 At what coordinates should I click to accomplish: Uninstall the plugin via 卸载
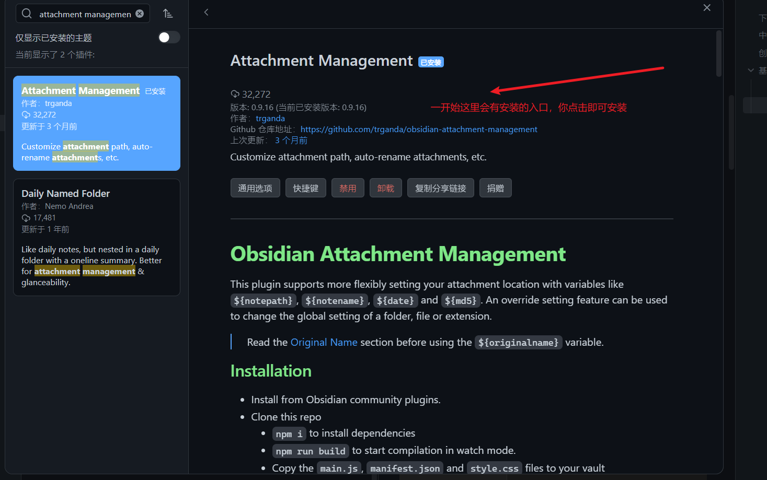385,188
